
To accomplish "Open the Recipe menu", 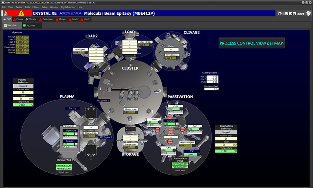I will point(19,7).
